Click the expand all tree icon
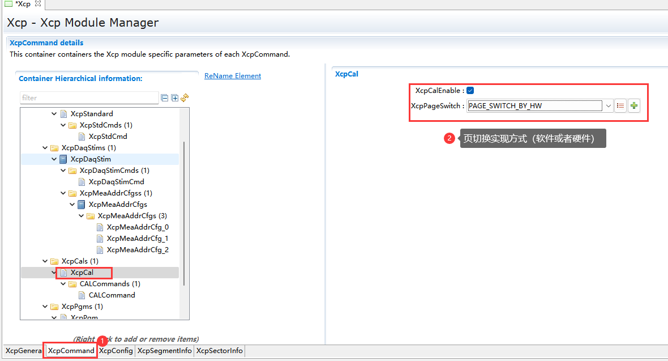This screenshot has height=361, width=668. tap(174, 98)
